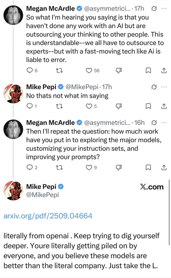Open reply thread on tweet with 2 replies

tap(29, 167)
